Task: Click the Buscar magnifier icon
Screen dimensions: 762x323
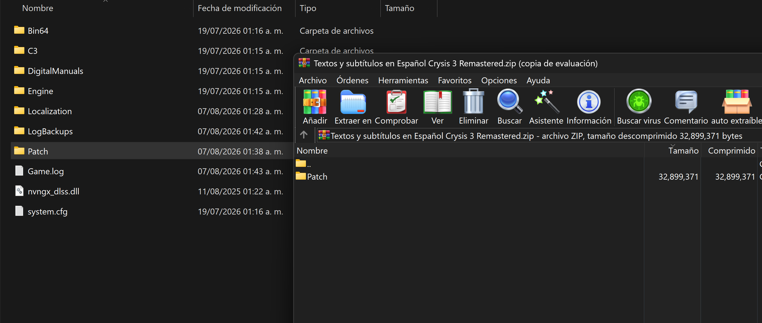Action: 510,101
